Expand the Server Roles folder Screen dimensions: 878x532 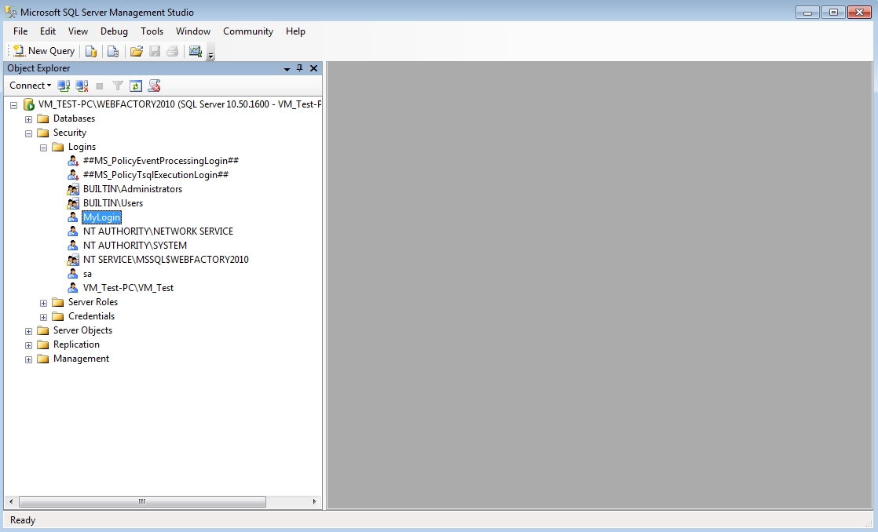click(43, 302)
